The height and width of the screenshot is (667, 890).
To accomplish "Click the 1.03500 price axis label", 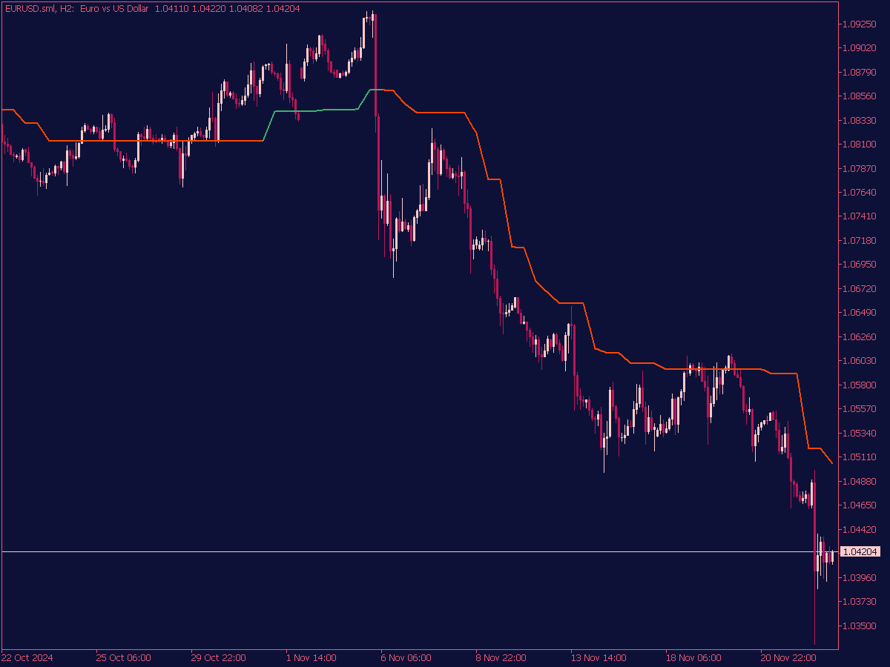I will pyautogui.click(x=860, y=625).
